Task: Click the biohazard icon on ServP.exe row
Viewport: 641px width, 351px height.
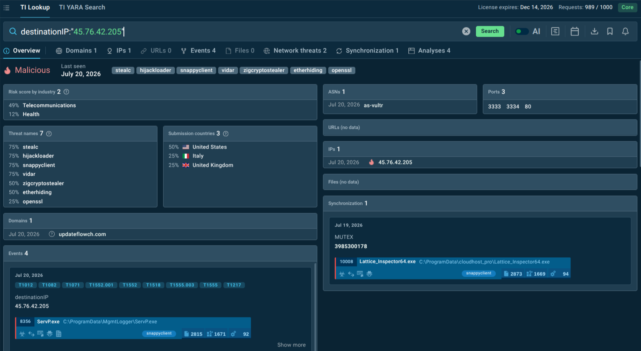Action: [22, 334]
